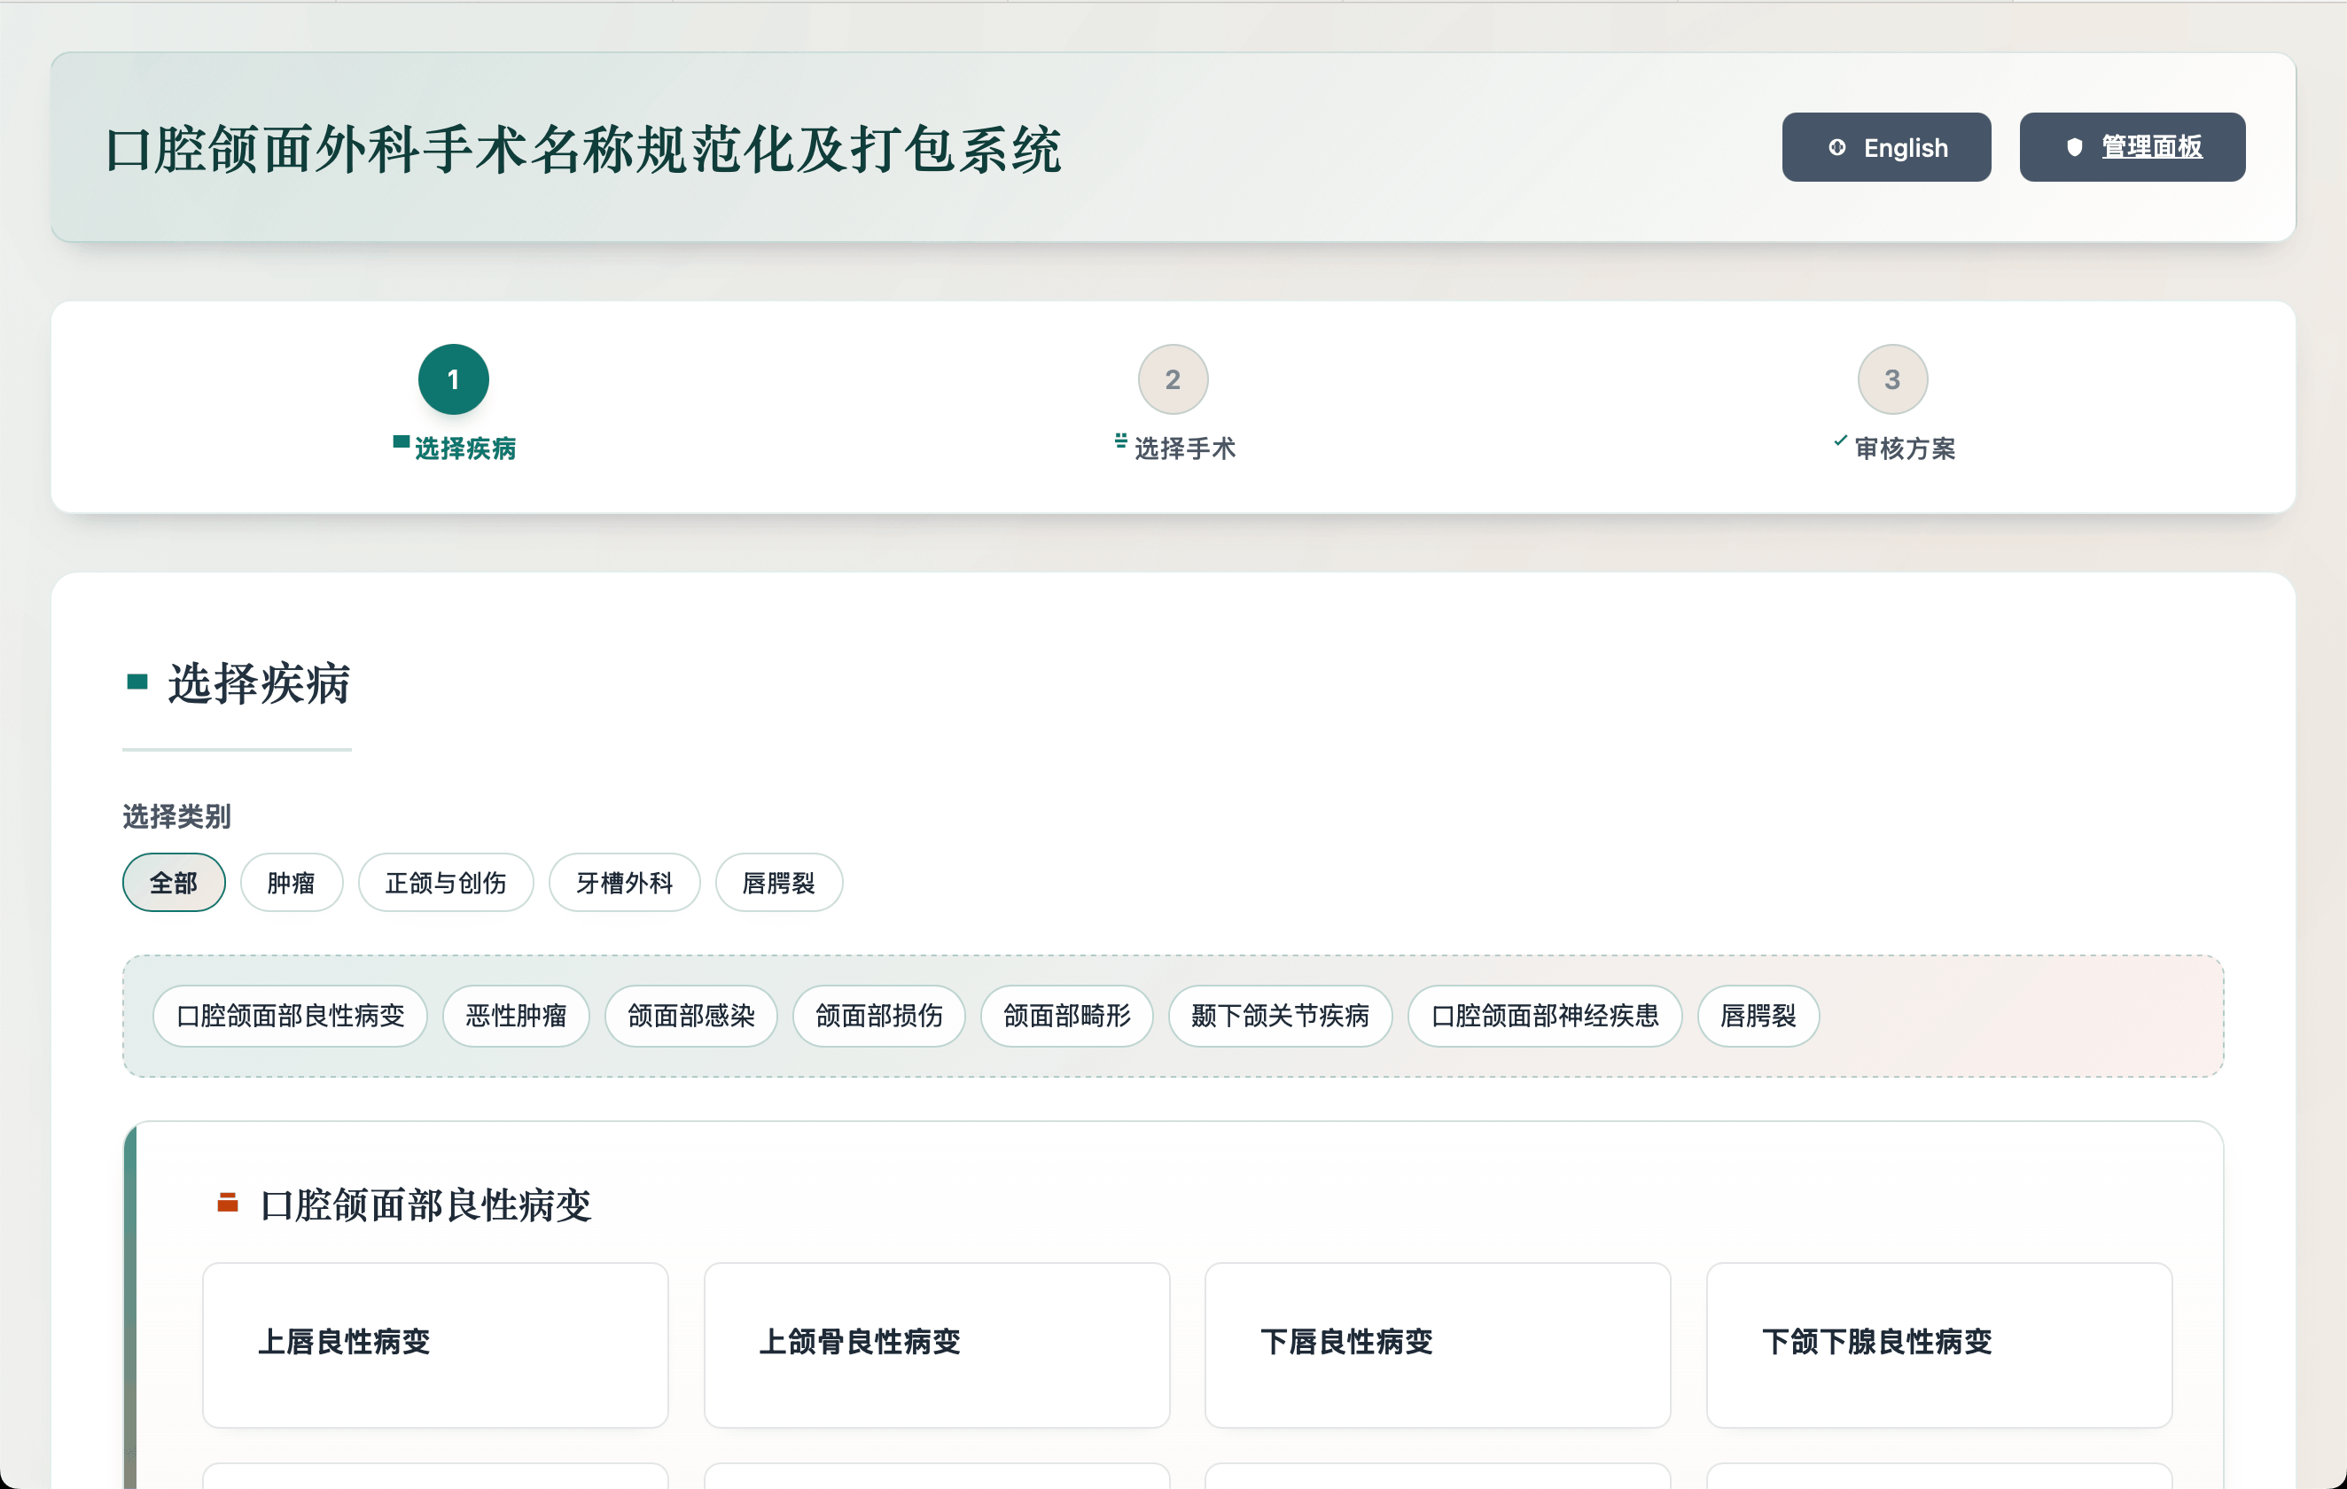Go to step 3 circle 审核方案
The height and width of the screenshot is (1489, 2347).
click(x=1891, y=379)
